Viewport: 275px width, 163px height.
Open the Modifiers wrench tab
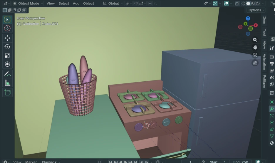pos(272,109)
